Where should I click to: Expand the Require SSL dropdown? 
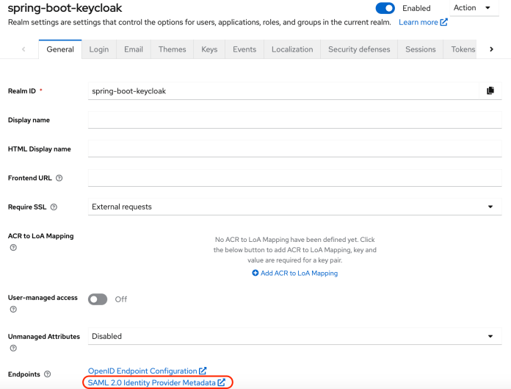291,207
